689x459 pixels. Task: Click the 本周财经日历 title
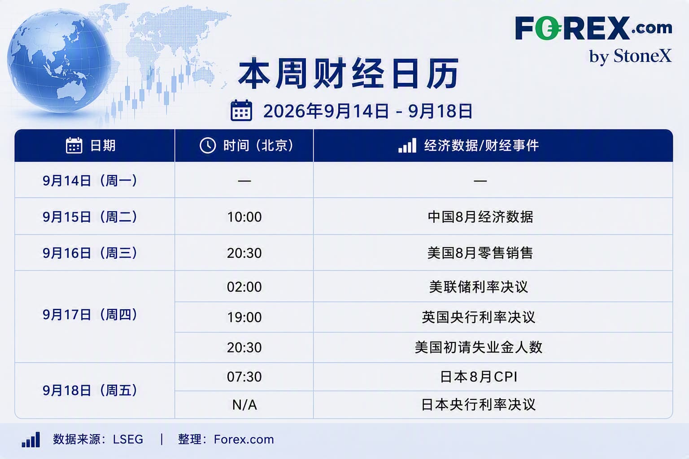pos(349,74)
